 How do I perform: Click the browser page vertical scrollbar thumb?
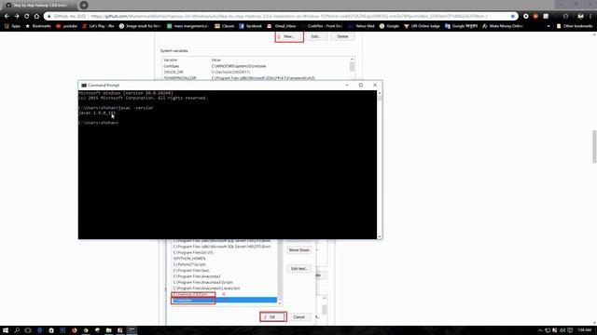tap(594, 146)
